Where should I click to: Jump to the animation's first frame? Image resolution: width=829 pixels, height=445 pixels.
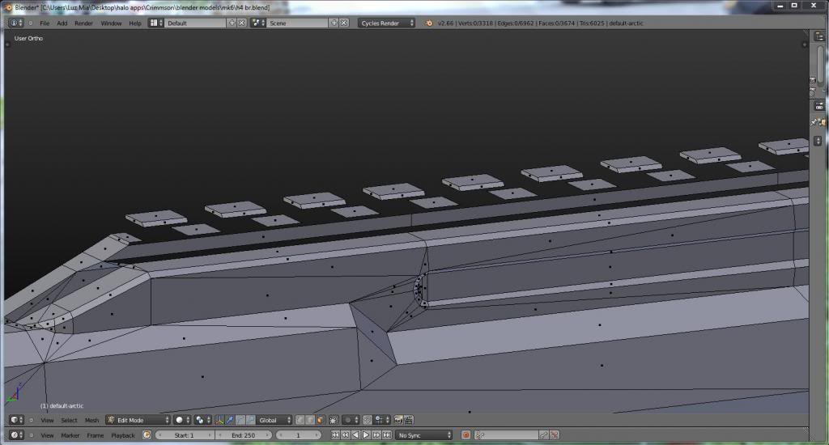[335, 435]
